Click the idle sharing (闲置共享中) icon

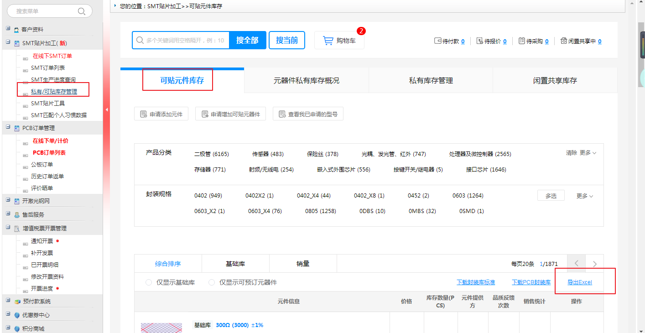coord(563,41)
